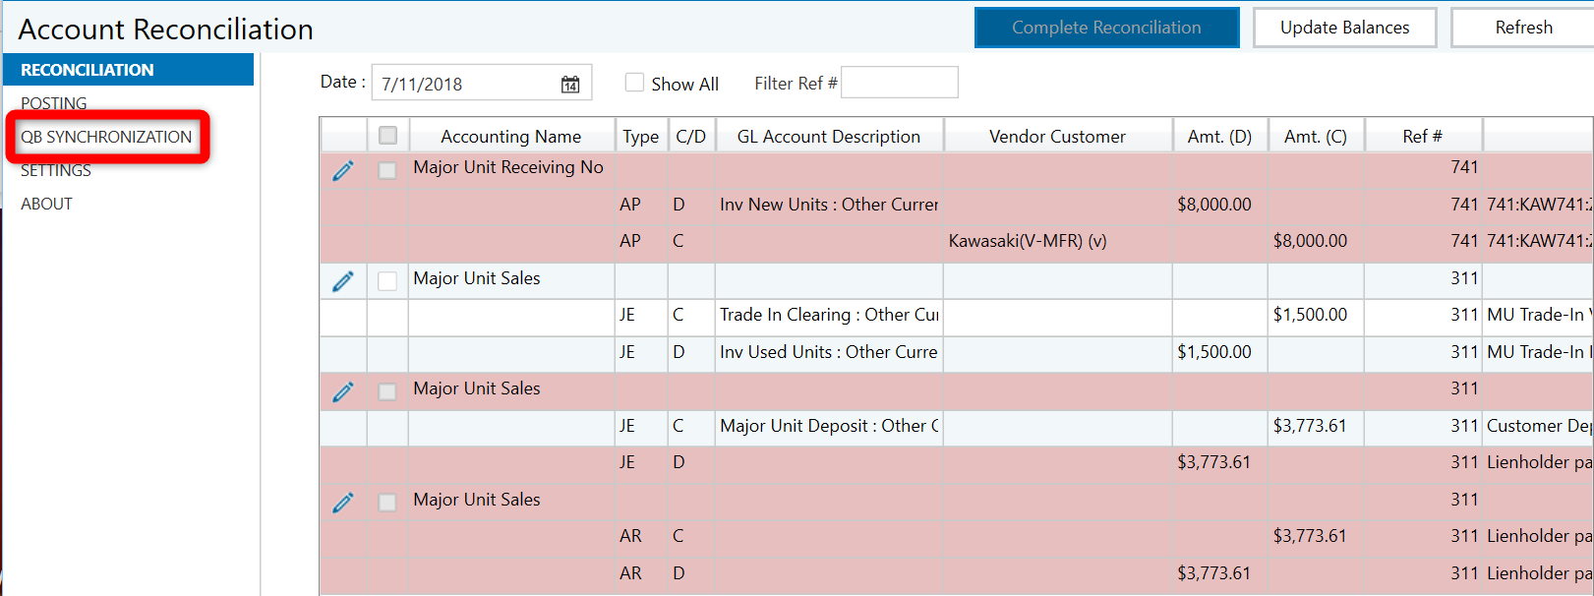Check Major Unit Sales row above Trade In Clearing
This screenshot has width=1594, height=596.
387,281
